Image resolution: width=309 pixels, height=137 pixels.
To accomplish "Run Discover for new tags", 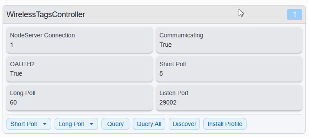I will [184, 124].
